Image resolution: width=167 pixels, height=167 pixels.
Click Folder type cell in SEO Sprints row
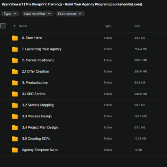[x=108, y=94]
